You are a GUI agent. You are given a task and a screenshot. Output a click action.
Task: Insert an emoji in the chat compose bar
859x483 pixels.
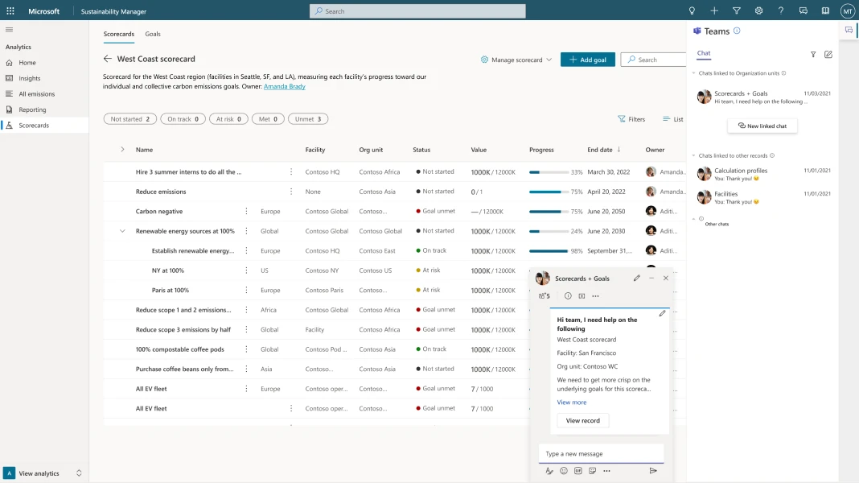[564, 470]
